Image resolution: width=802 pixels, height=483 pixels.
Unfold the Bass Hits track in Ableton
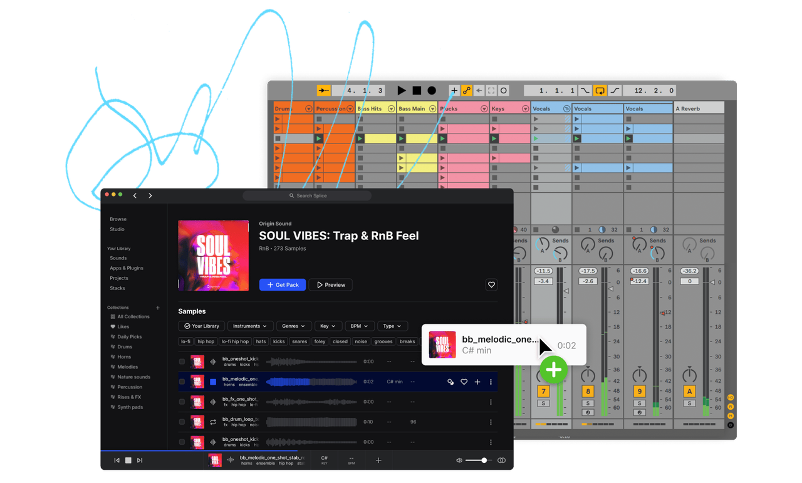click(392, 109)
